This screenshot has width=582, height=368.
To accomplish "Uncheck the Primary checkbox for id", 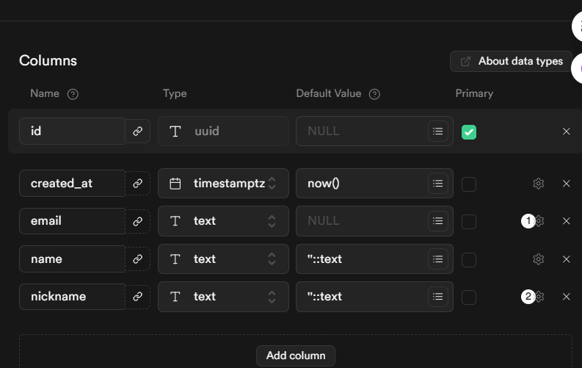I will (469, 132).
